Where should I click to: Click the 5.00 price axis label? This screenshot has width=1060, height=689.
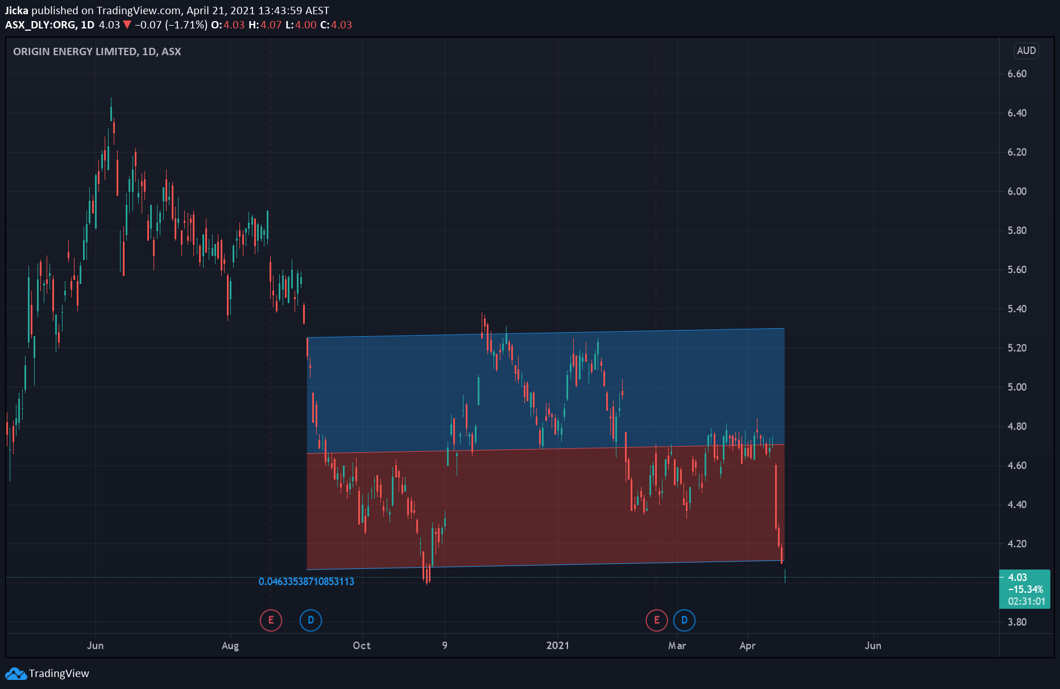(1017, 387)
